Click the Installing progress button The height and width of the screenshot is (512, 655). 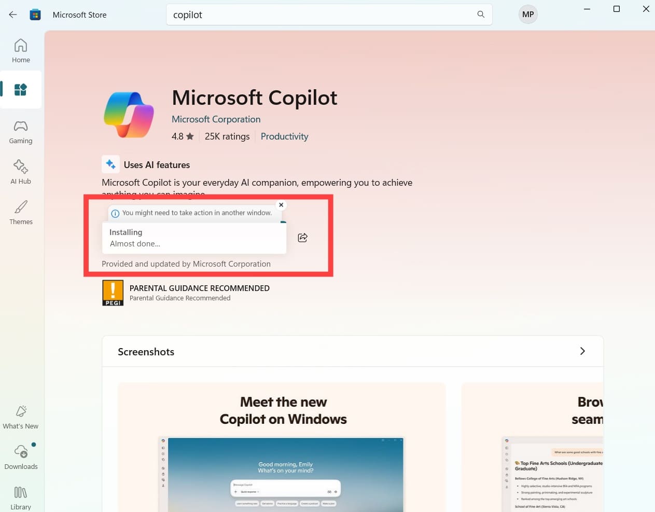coord(194,238)
